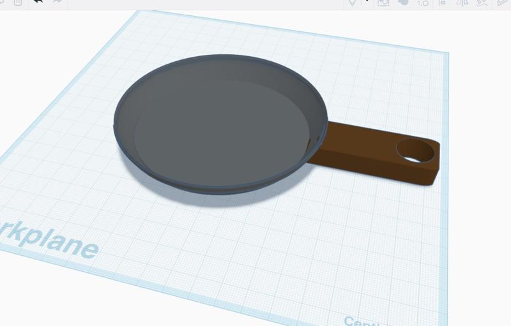Click the Mirror tool icon
The width and height of the screenshot is (511, 326).
[x=462, y=3]
